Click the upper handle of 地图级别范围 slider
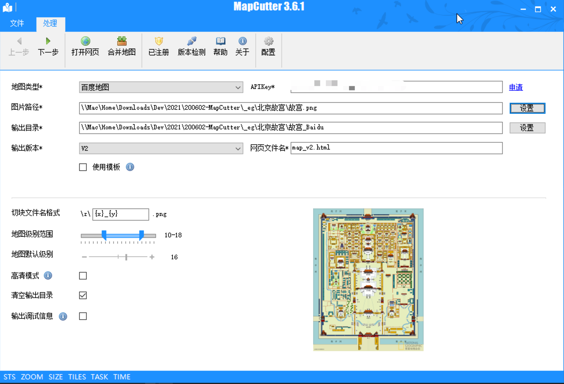The image size is (564, 384). [141, 235]
